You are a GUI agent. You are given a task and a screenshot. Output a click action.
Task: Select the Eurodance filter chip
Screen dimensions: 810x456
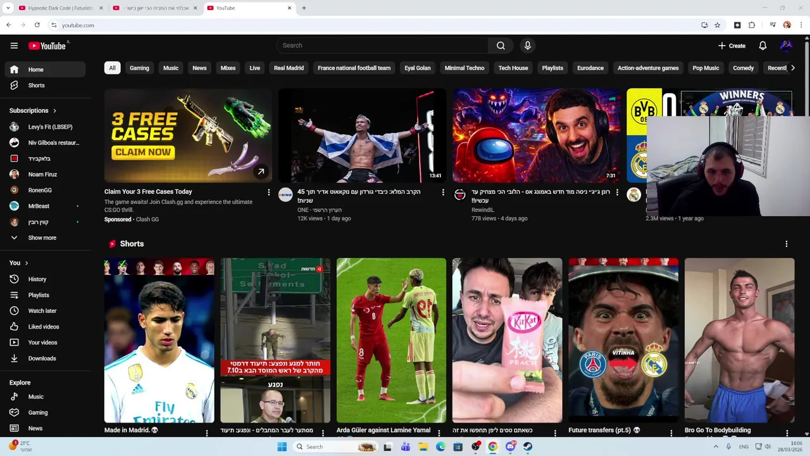pos(590,68)
